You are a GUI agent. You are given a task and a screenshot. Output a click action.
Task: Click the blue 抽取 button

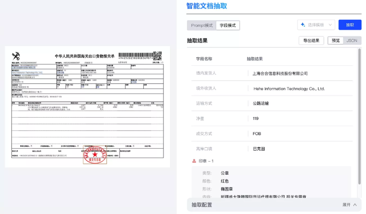350,25
